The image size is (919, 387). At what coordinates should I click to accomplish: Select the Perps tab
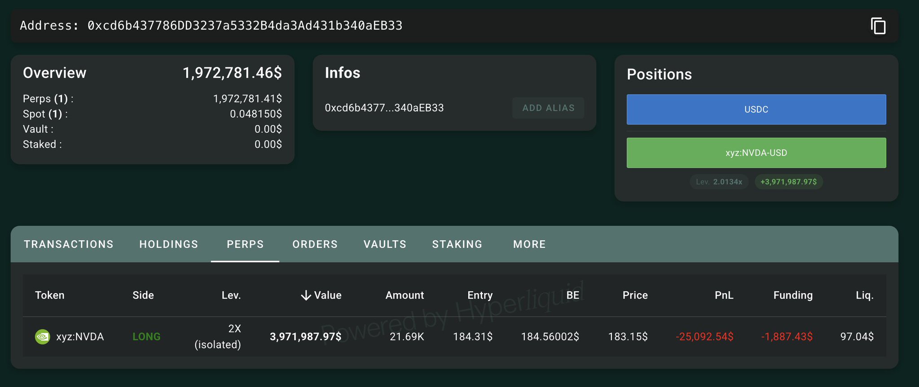pos(245,244)
